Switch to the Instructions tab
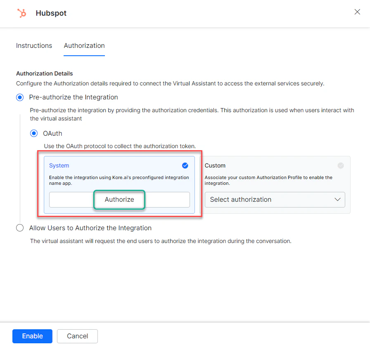Image resolution: width=370 pixels, height=347 pixels. 34,45
